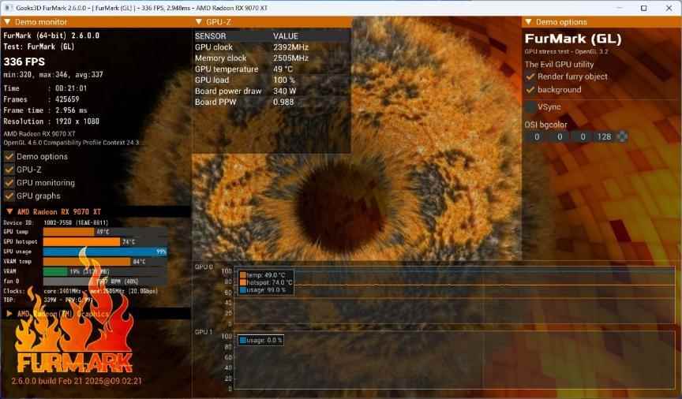Click the OSI bgcolor red value field

point(537,137)
